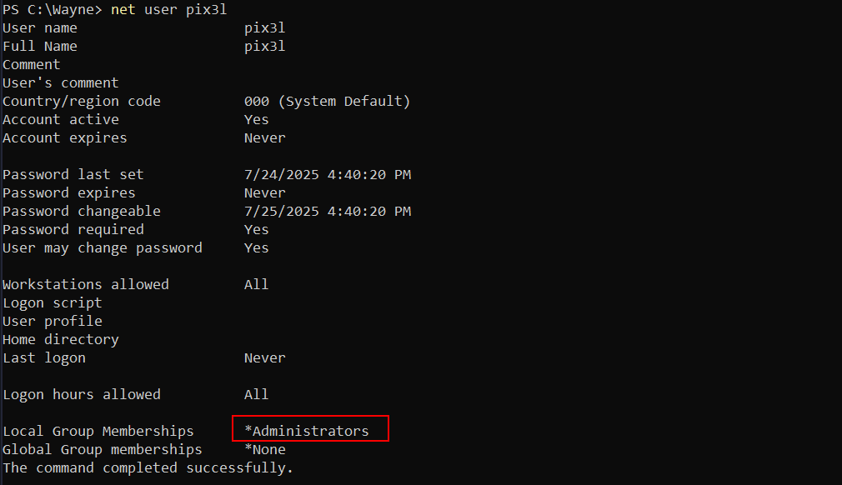Image resolution: width=842 pixels, height=485 pixels.
Task: Click 'The command completed successfully.' line
Action: (148, 467)
